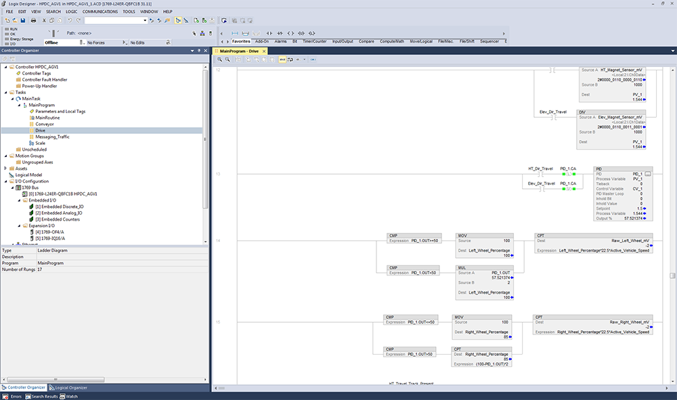Screen dimensions: 677x400
Task: Open the No Forces dropdown
Action: click(125, 42)
